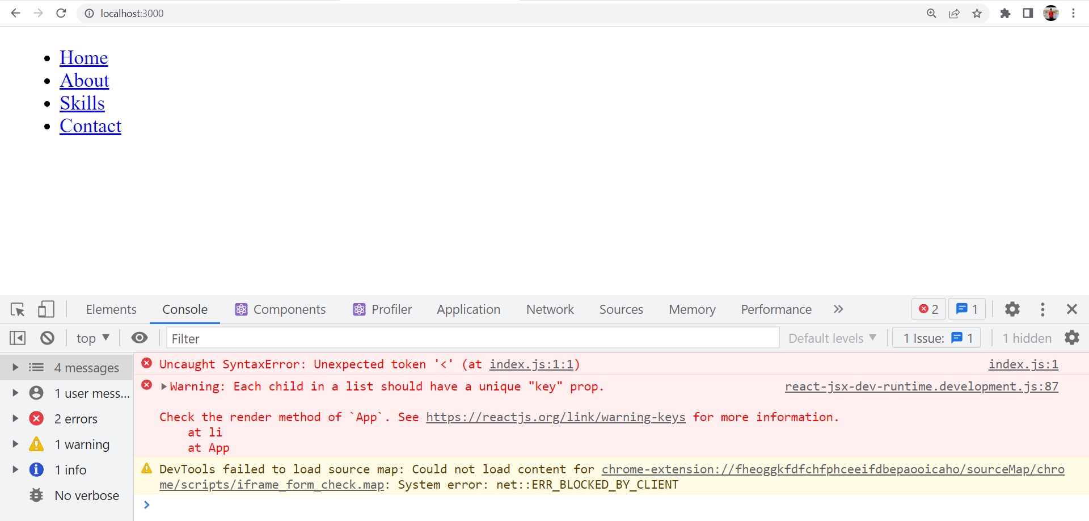Open the Skills page link
This screenshot has height=521, width=1089.
[82, 103]
